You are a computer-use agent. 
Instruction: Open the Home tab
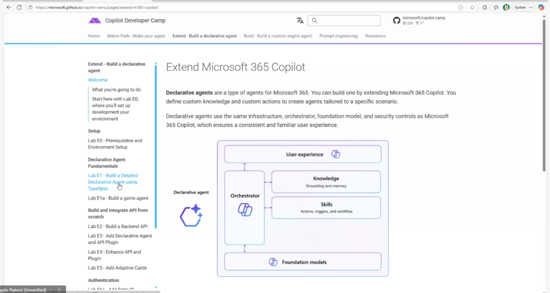pos(93,36)
